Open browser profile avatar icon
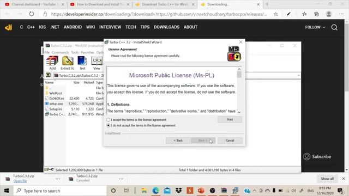Image resolution: width=349 pixels, height=196 pixels. pos(329,14)
